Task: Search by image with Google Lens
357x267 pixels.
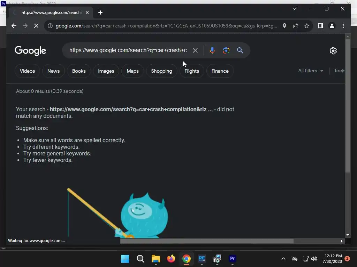Action: 226,50
